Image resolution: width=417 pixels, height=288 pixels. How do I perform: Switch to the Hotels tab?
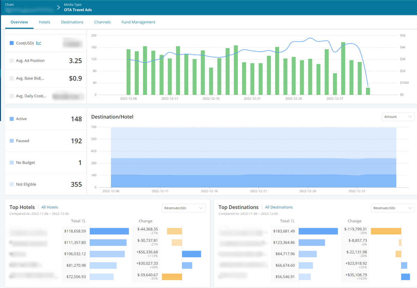tap(44, 22)
